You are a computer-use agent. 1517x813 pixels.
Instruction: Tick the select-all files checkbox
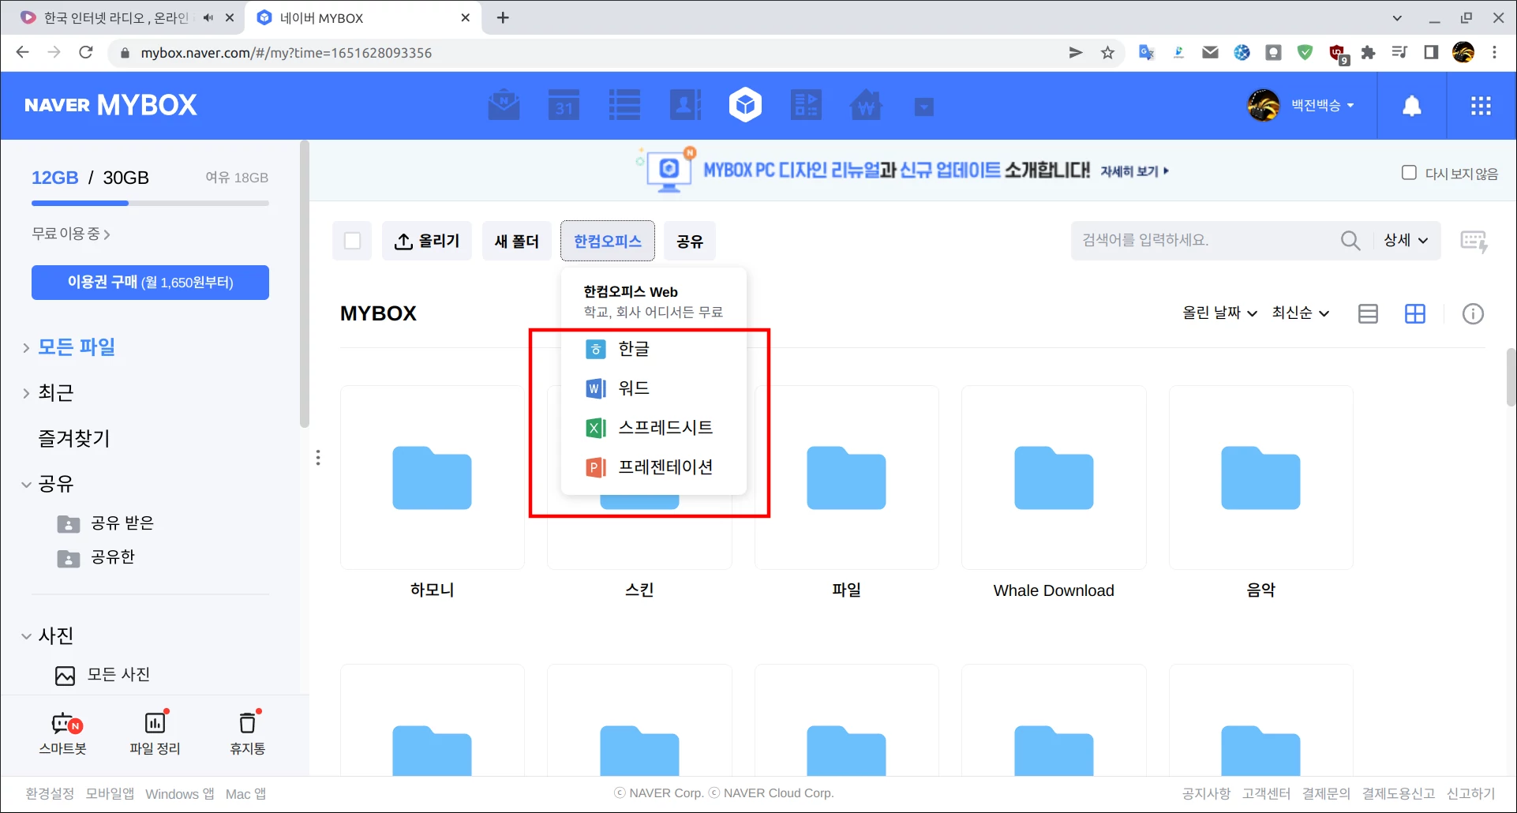coord(352,241)
